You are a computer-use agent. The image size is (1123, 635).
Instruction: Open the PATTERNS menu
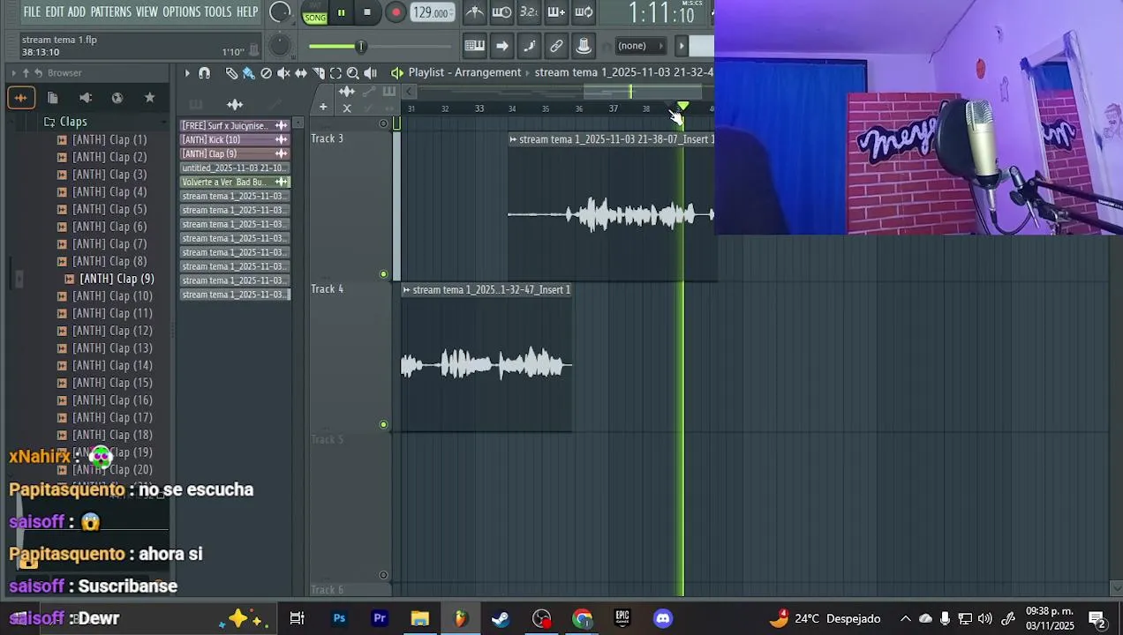click(110, 11)
